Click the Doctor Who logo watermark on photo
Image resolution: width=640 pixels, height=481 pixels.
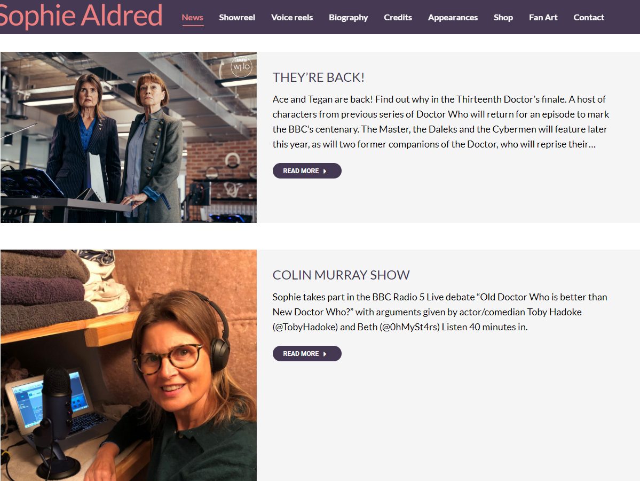241,67
